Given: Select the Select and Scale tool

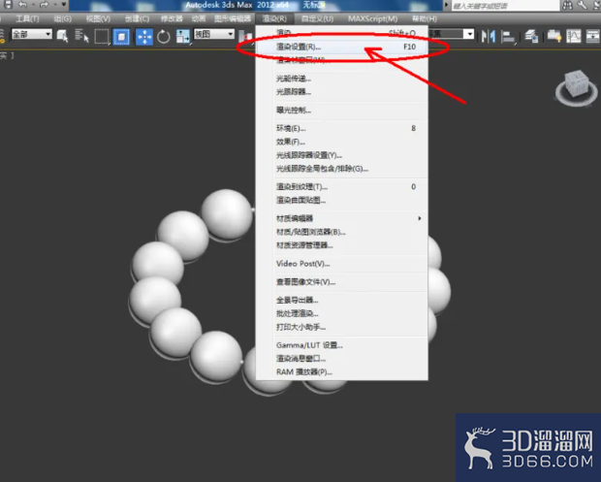Looking at the screenshot, I should 183,37.
